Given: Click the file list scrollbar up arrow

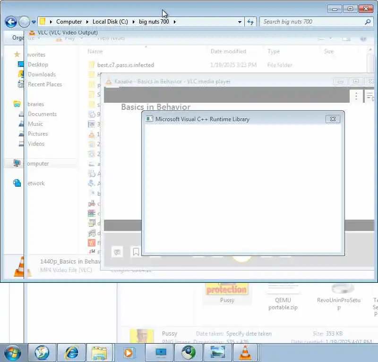Looking at the screenshot, I should pyautogui.click(x=370, y=50).
